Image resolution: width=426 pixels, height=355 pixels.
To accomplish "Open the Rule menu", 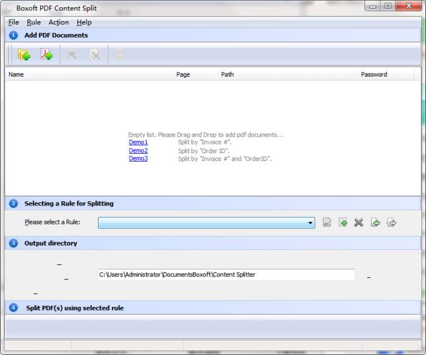I will [33, 22].
